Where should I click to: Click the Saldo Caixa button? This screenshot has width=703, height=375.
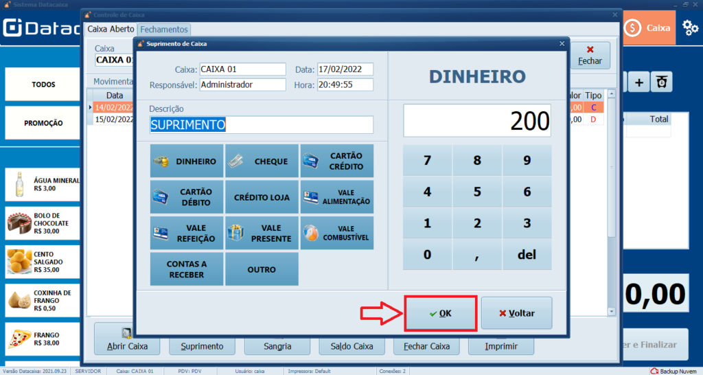coord(352,346)
